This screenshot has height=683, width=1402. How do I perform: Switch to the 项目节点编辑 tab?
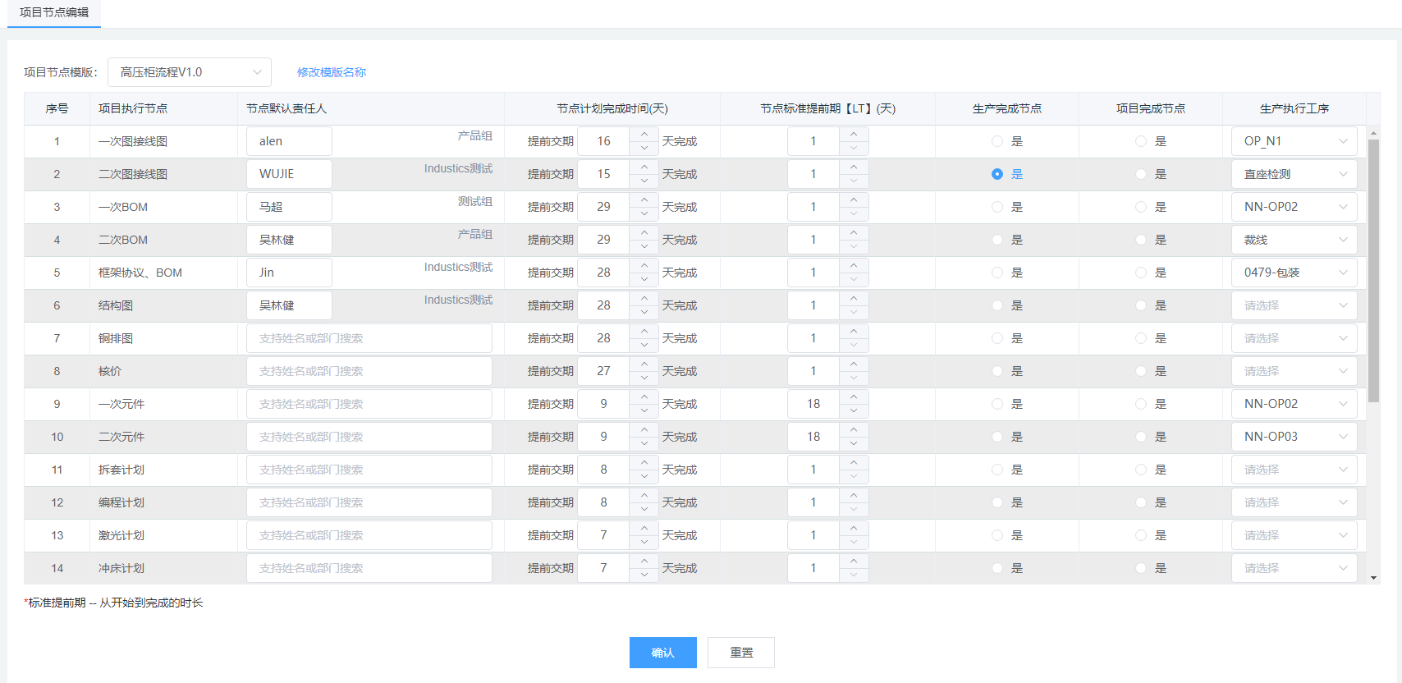pyautogui.click(x=54, y=12)
